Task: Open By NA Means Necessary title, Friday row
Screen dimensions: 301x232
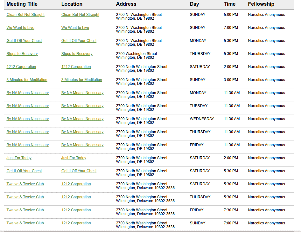Action: click(x=28, y=145)
